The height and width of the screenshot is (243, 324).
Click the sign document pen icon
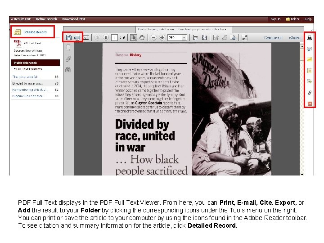(x=233, y=38)
